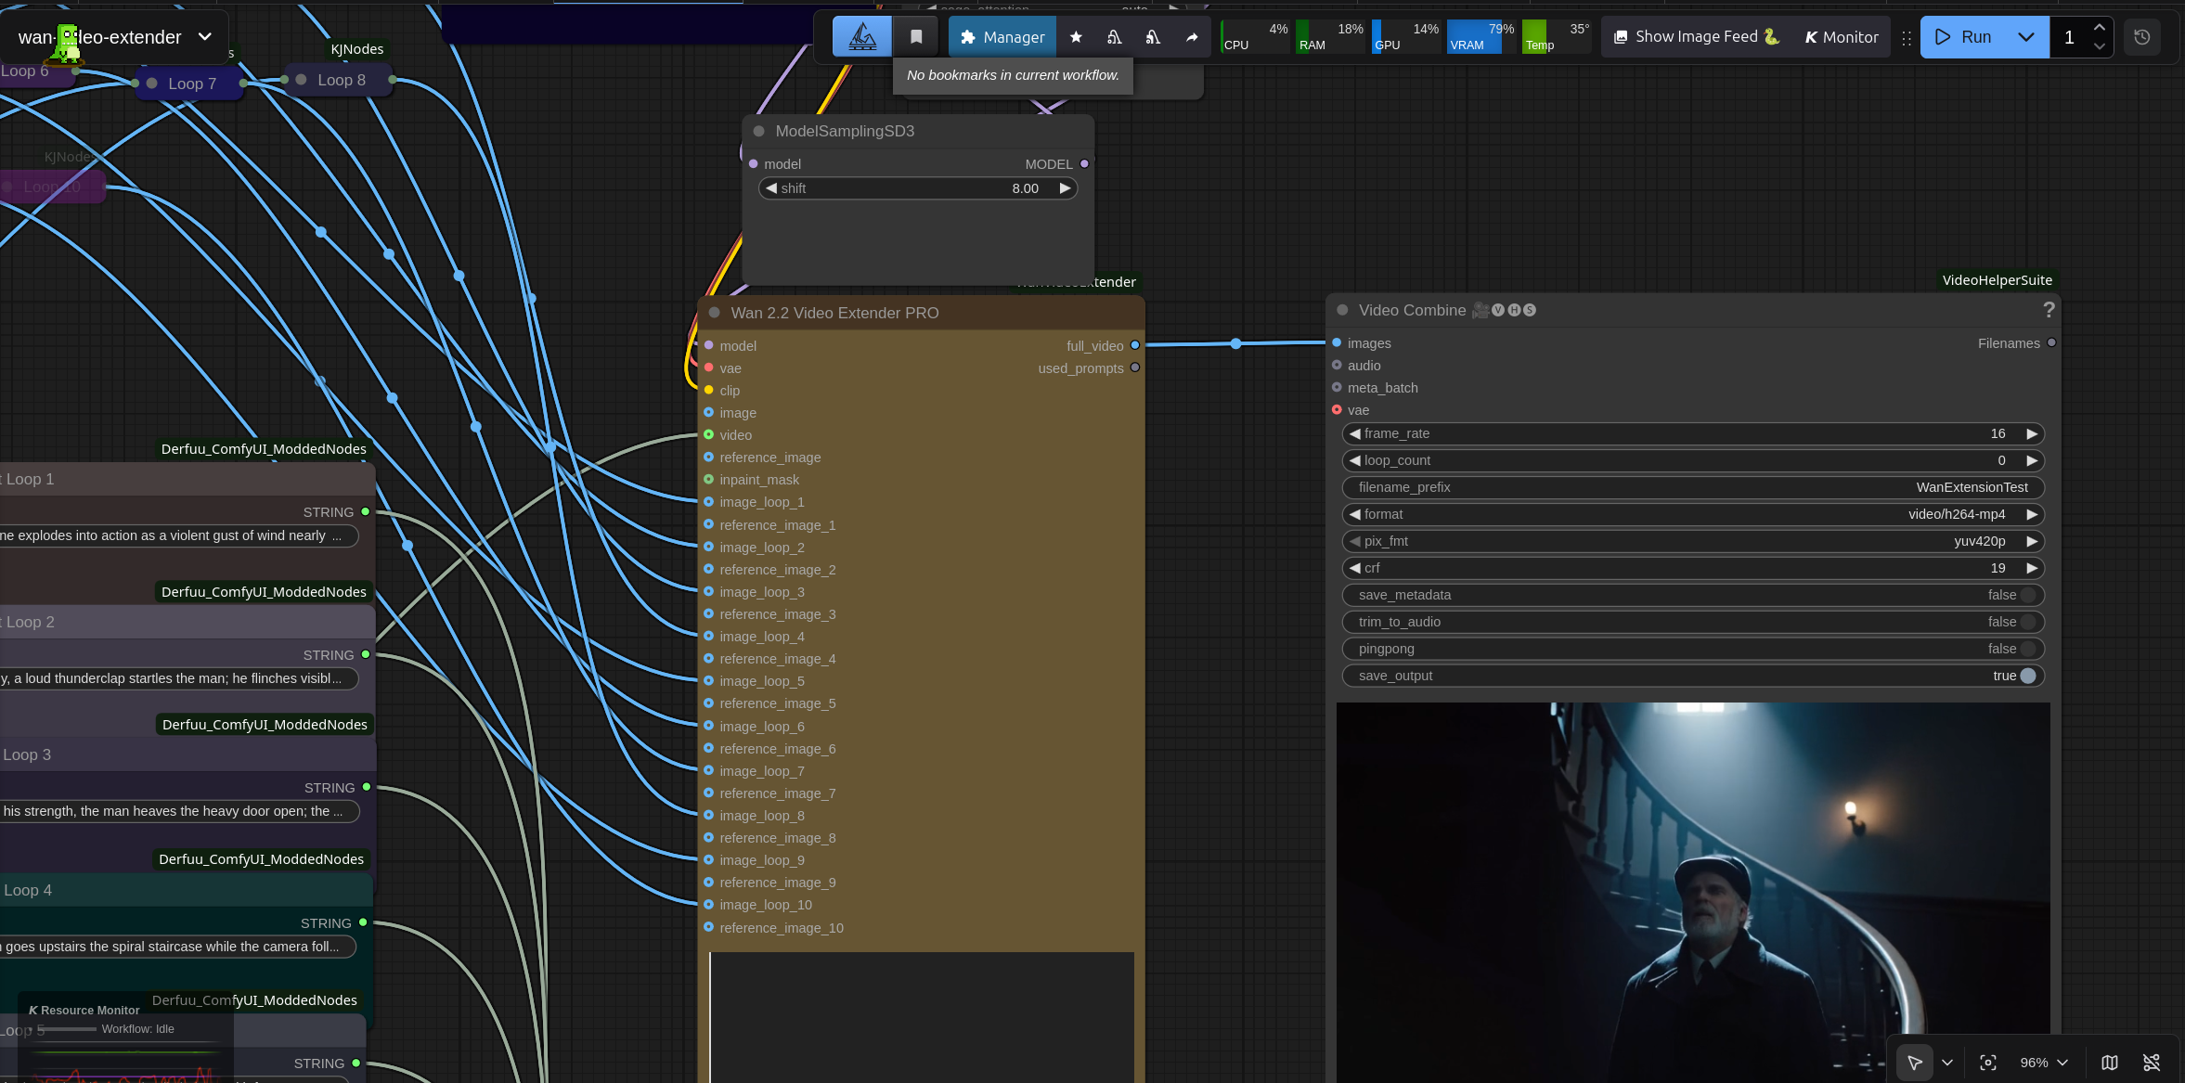Click the hide links visibility icon
The height and width of the screenshot is (1083, 2185).
pos(2151,1063)
